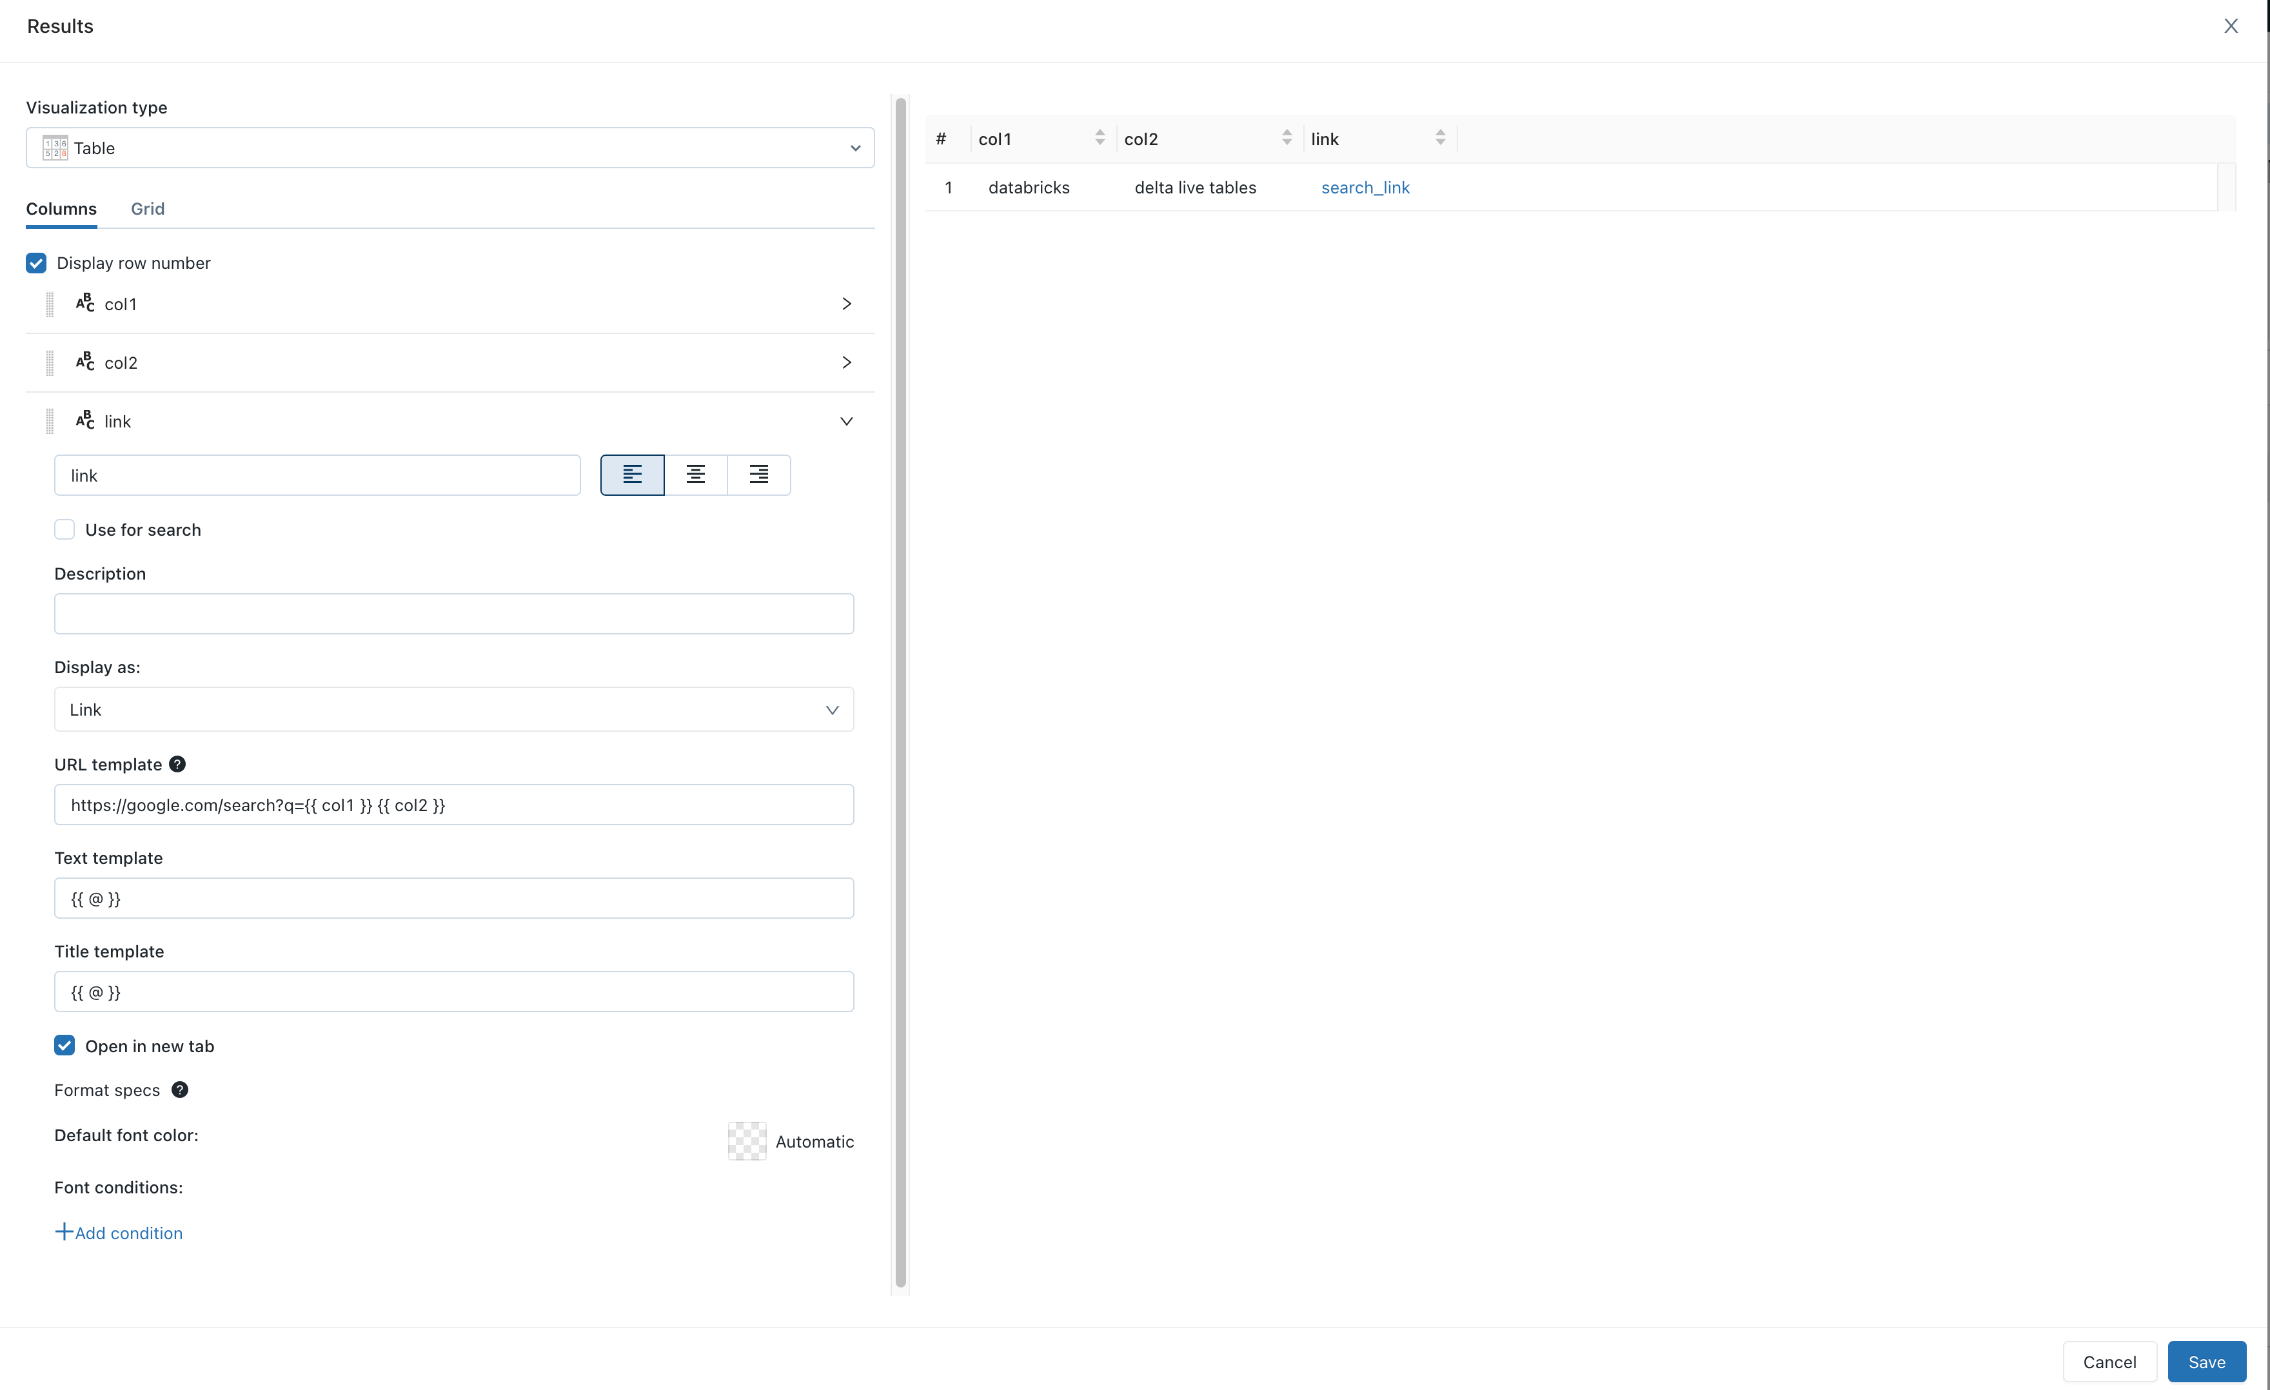Image resolution: width=2270 pixels, height=1390 pixels.
Task: Toggle the Display row number checkbox
Action: click(x=35, y=262)
